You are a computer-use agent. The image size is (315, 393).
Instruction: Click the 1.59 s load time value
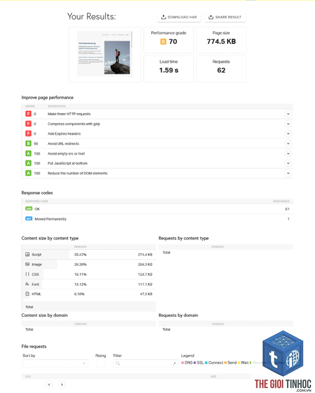coord(169,70)
